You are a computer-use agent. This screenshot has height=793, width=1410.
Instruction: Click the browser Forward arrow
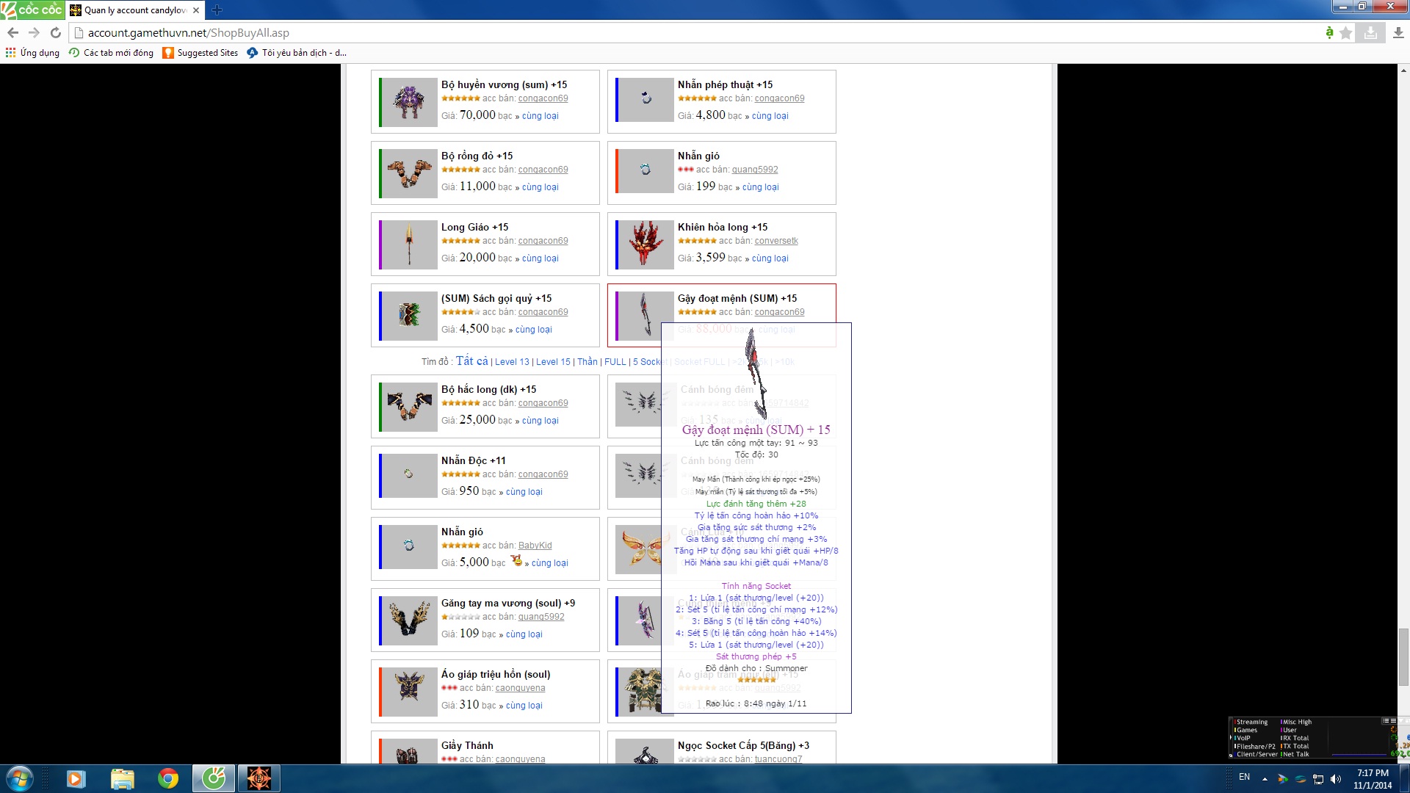coord(34,32)
